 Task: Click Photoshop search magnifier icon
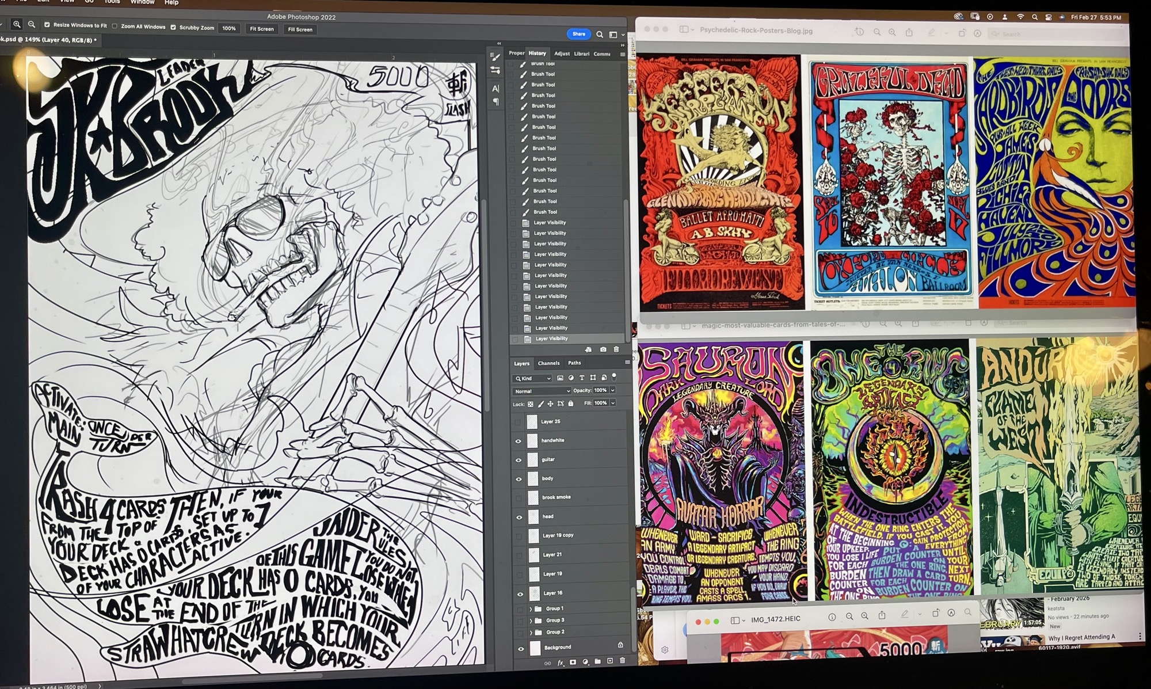tap(599, 35)
